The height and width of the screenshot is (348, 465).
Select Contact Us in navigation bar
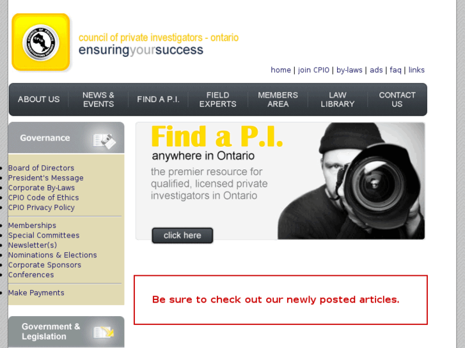coord(397,100)
